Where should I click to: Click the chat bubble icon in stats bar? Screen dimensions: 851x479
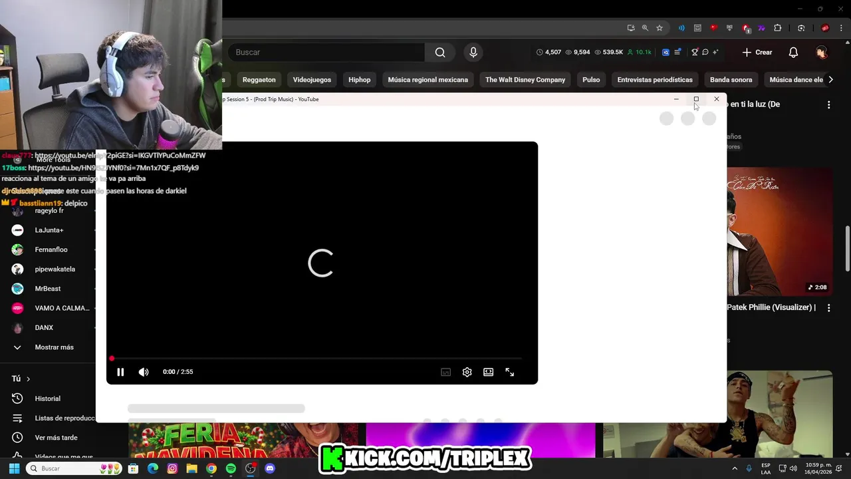705,52
